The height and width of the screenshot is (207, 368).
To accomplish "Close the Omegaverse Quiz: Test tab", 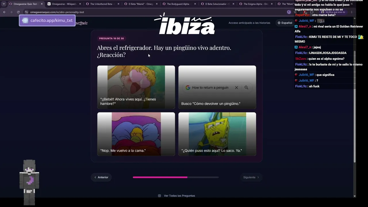I will coord(42,4).
